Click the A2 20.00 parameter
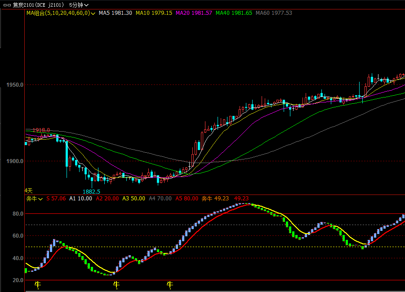405x292 pixels. point(107,199)
